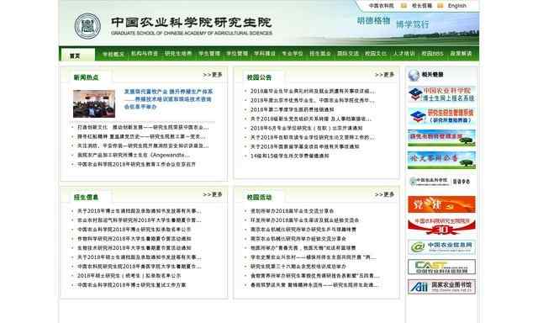Open the 研究生教育管理系统 green banner
Screen dimensions: 538x323
441,138
